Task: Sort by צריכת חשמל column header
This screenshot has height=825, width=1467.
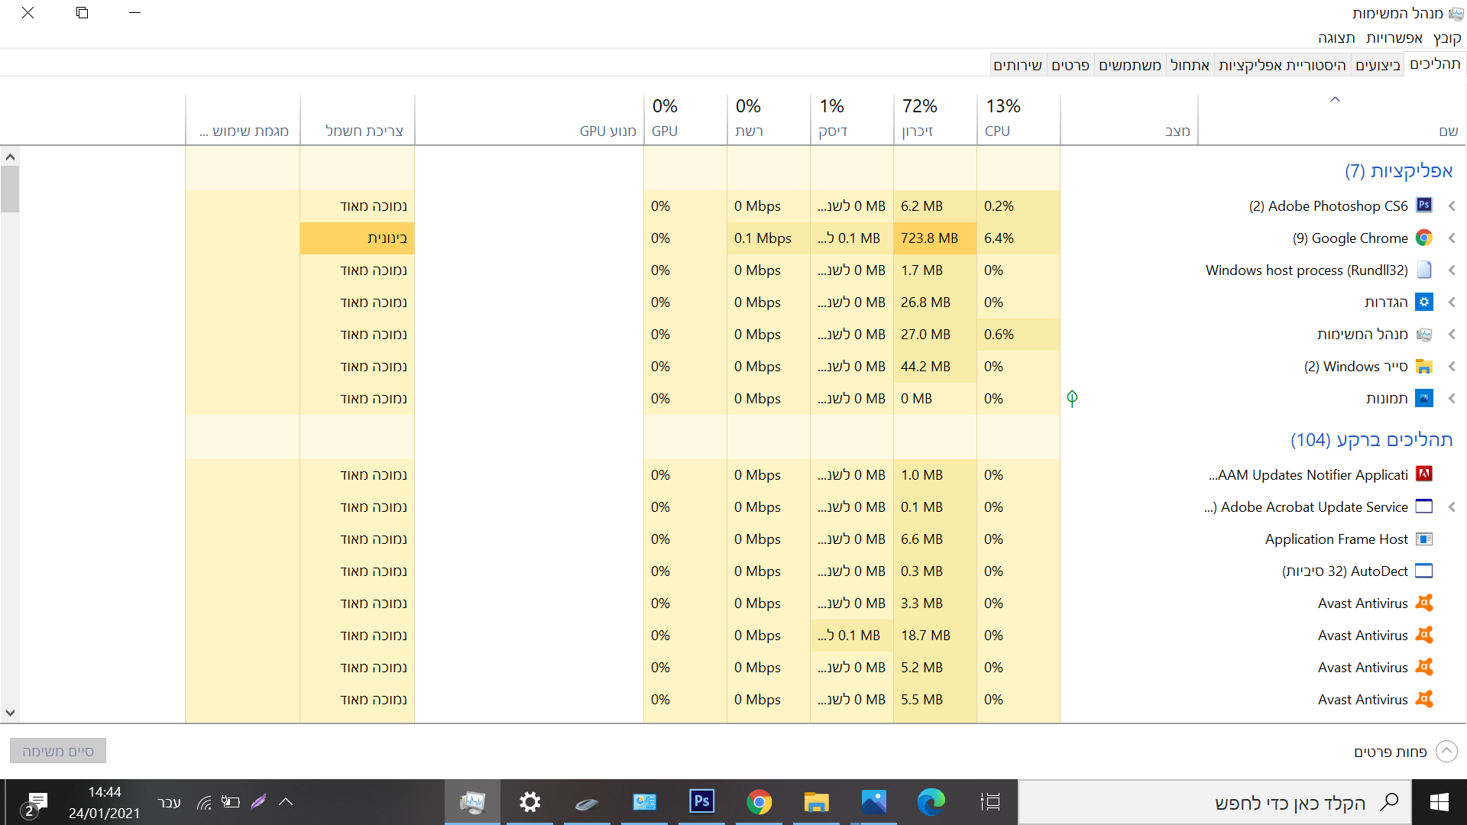Action: [x=358, y=118]
